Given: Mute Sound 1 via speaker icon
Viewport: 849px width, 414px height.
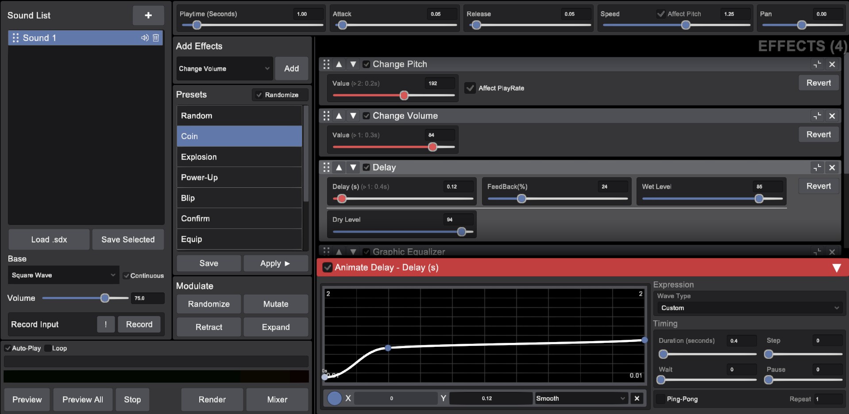Looking at the screenshot, I should [x=145, y=38].
